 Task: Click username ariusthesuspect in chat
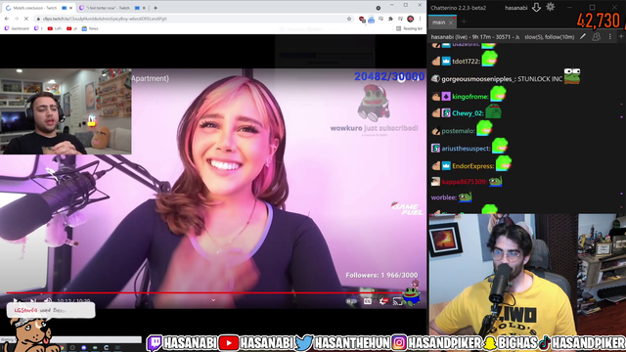(x=466, y=149)
